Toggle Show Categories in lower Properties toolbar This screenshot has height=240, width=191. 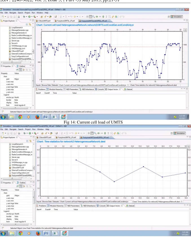(21, 186)
